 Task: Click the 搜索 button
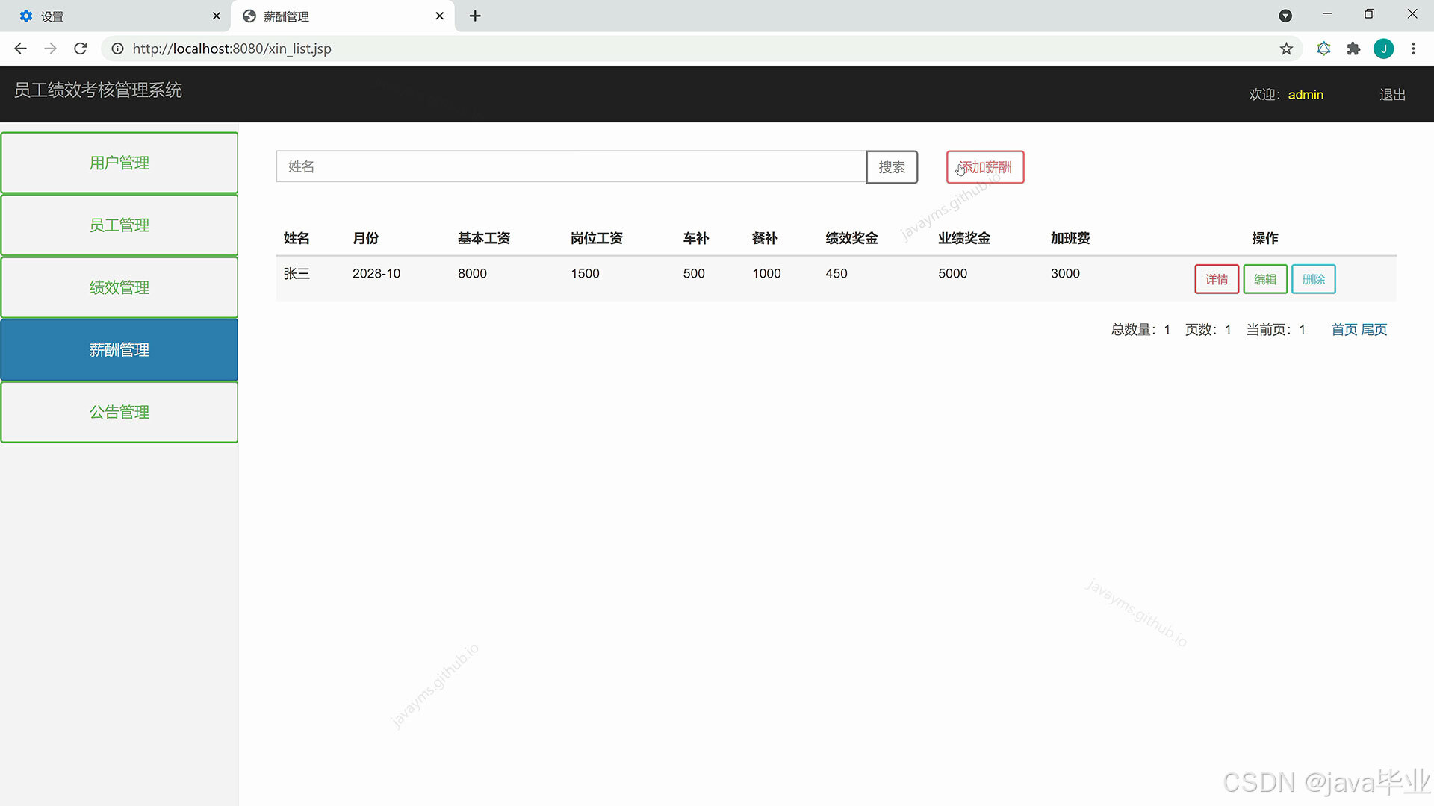click(x=892, y=167)
